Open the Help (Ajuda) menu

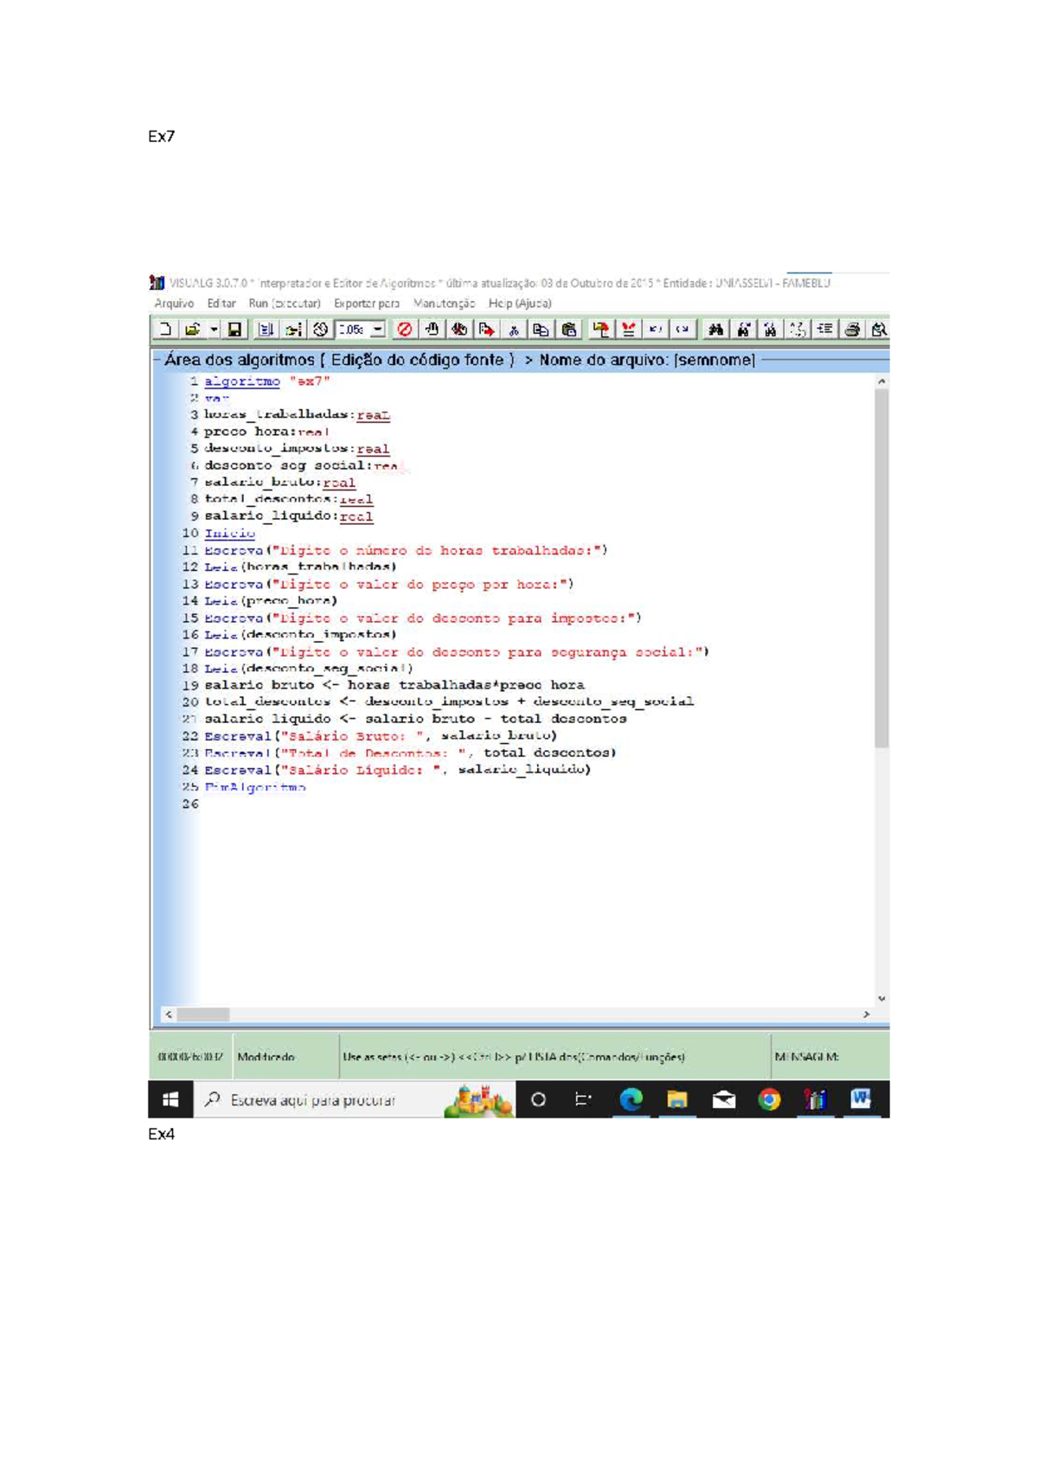[519, 304]
